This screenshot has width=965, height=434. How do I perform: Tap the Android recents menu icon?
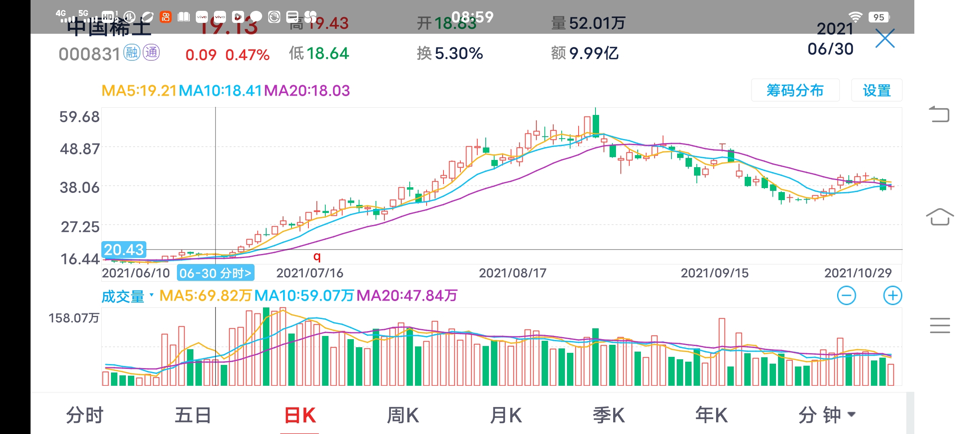tap(940, 325)
